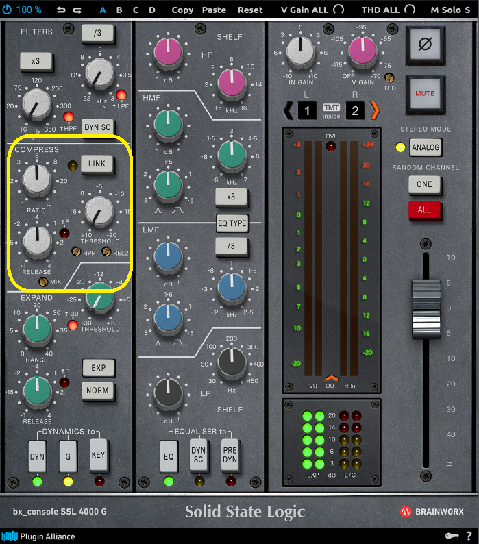The width and height of the screenshot is (479, 544).
Task: Click the output fader handle
Action: coord(426,309)
